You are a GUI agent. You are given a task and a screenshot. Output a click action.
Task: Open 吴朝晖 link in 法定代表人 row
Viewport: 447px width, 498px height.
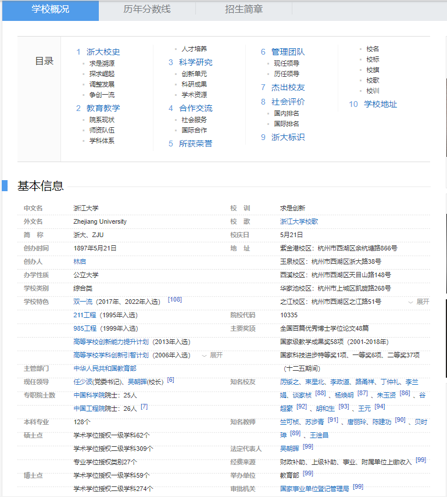289,449
